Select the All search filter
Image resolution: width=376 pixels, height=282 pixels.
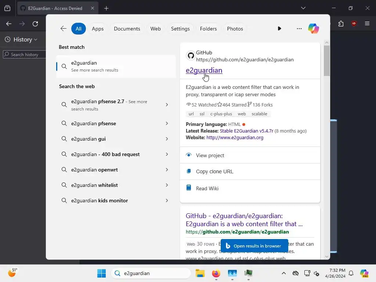point(79,29)
